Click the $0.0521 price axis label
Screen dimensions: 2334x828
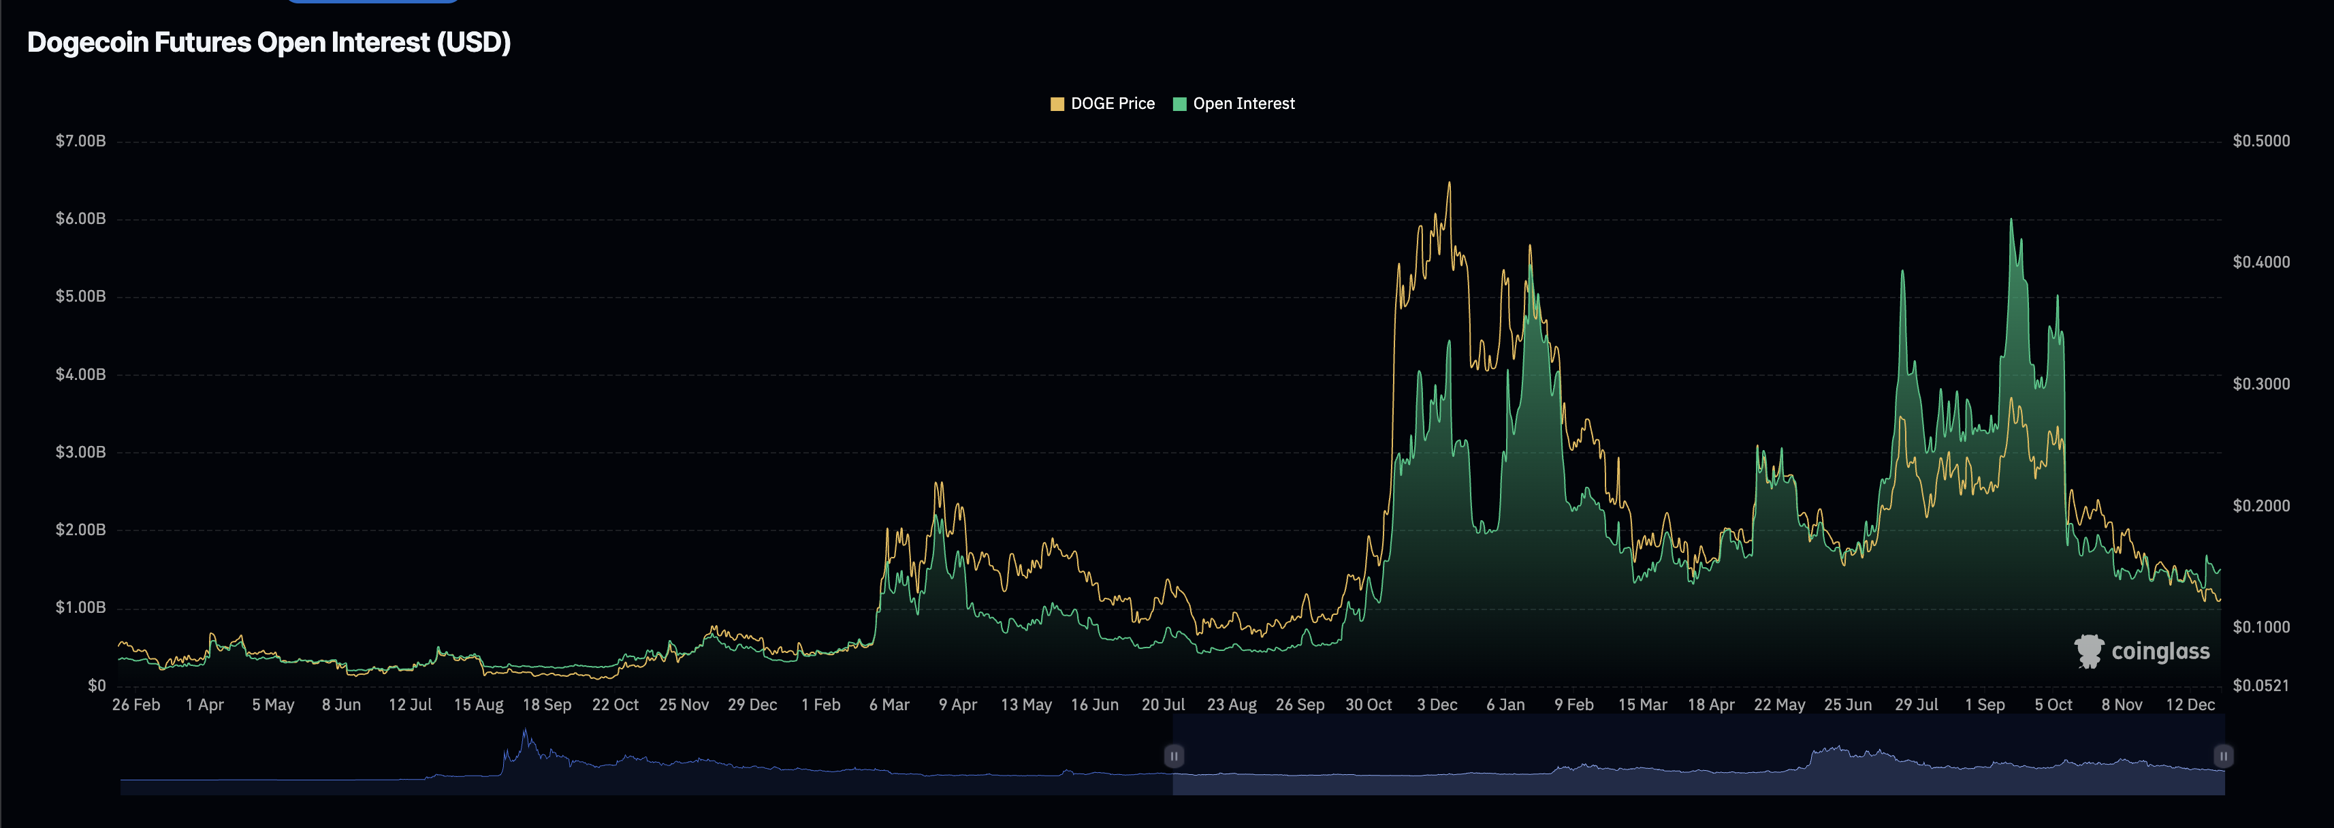(x=2260, y=686)
